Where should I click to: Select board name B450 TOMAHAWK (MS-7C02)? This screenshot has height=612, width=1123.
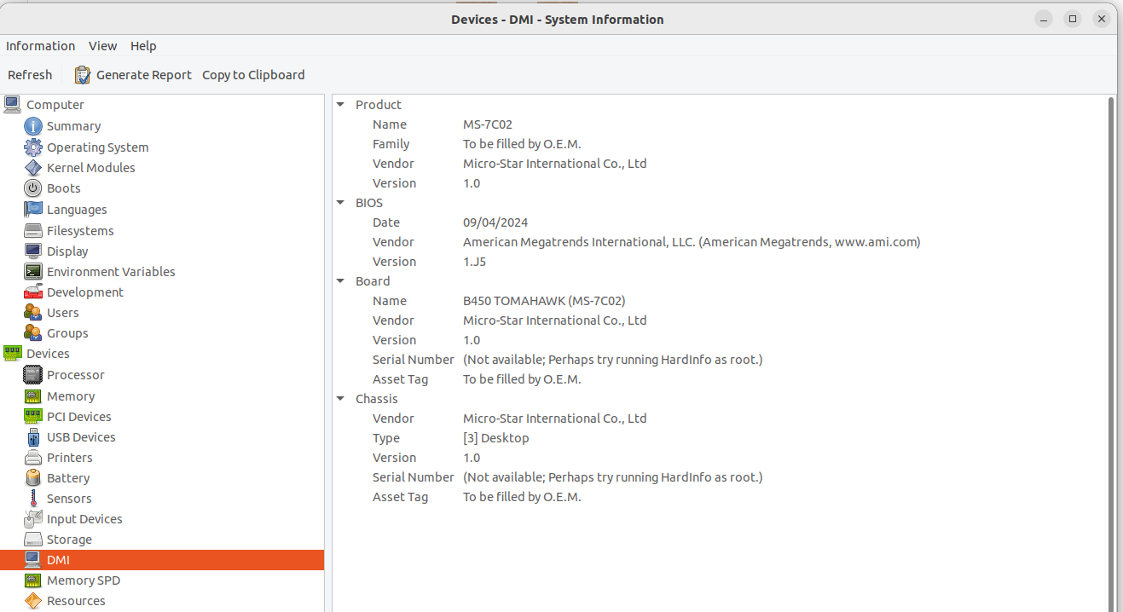tap(544, 301)
